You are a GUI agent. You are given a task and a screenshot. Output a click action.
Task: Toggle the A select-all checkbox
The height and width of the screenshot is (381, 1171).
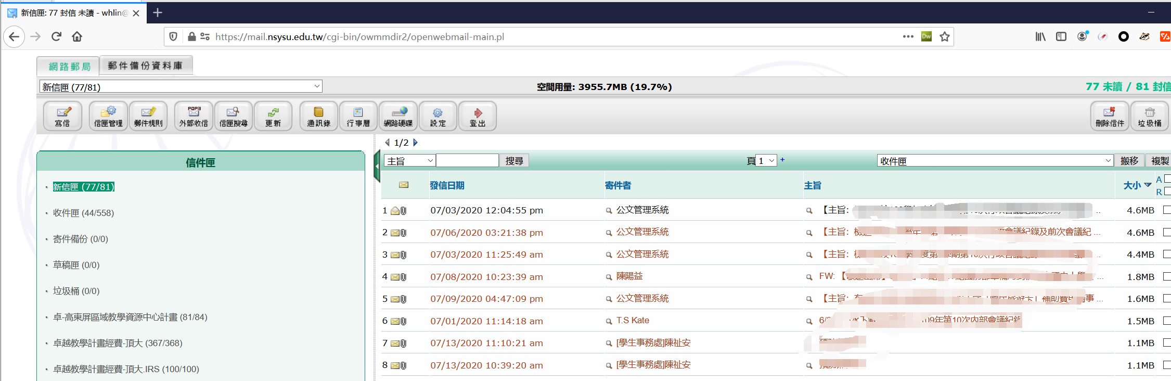[x=1167, y=179]
